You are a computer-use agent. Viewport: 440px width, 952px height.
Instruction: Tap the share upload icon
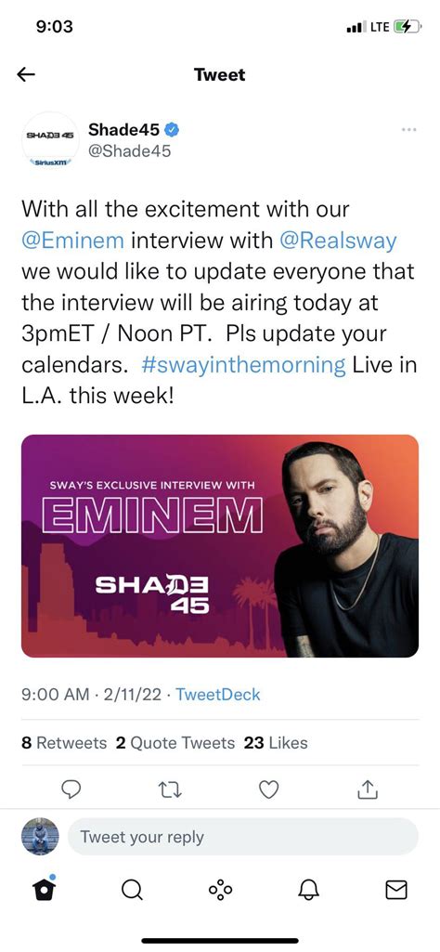(368, 789)
